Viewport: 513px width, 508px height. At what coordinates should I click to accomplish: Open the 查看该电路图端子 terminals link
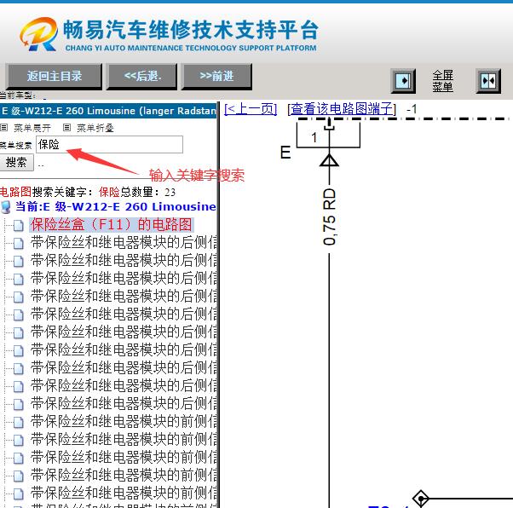click(x=342, y=108)
